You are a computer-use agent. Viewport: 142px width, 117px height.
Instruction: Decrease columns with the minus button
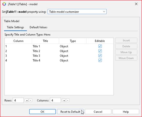[68, 100]
